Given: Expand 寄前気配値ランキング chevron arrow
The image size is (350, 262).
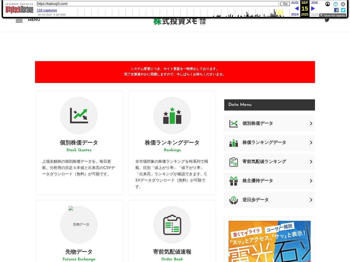Looking at the screenshot, I should click(x=311, y=162).
